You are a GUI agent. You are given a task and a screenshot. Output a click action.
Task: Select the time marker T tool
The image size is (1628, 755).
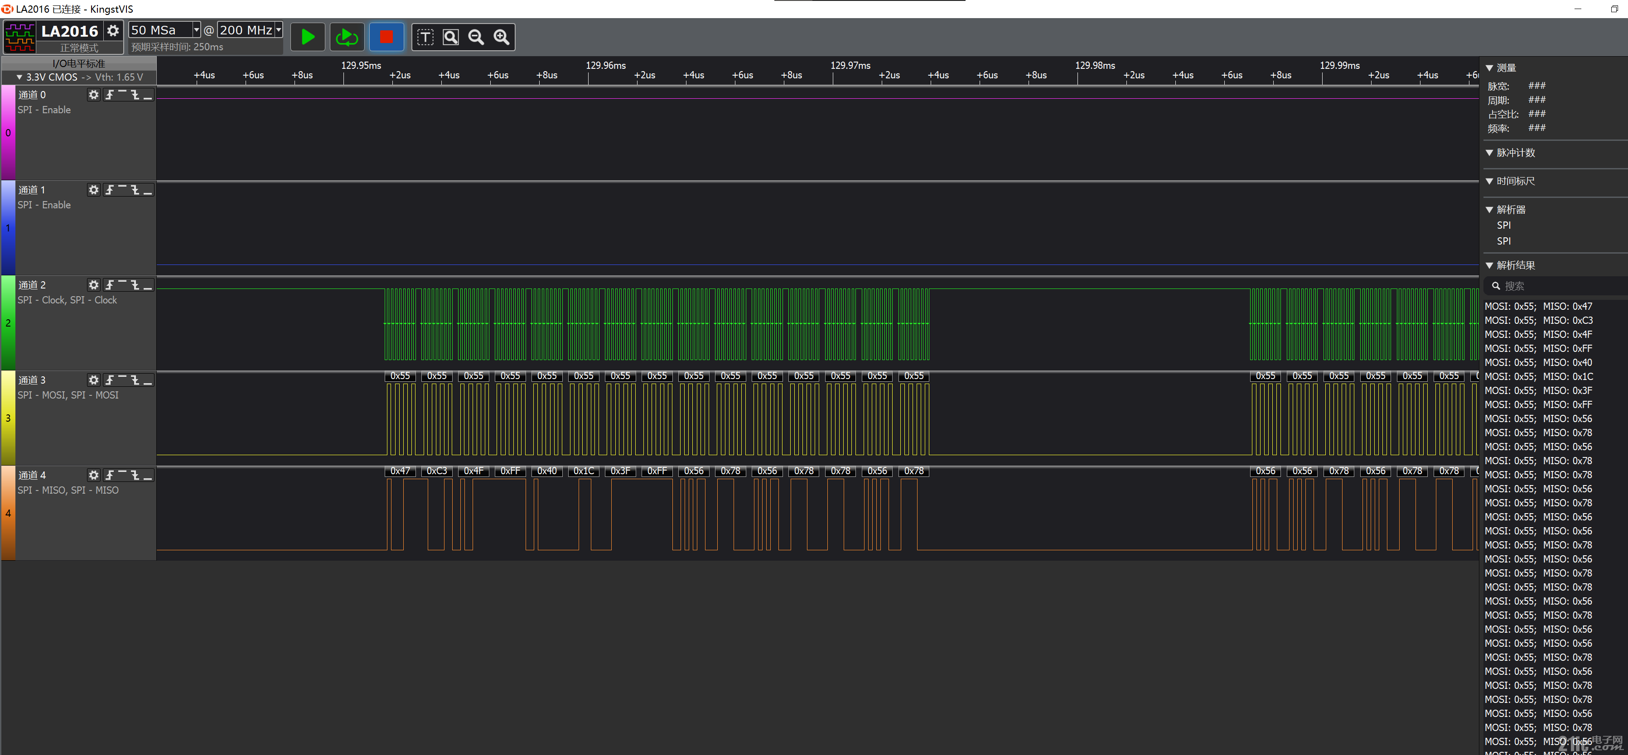425,37
